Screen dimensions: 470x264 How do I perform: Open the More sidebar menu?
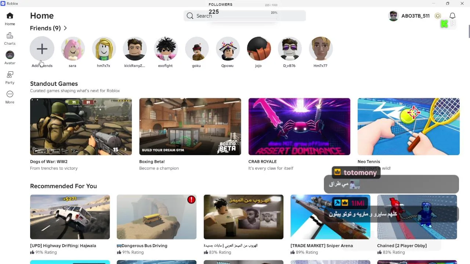[x=10, y=94]
